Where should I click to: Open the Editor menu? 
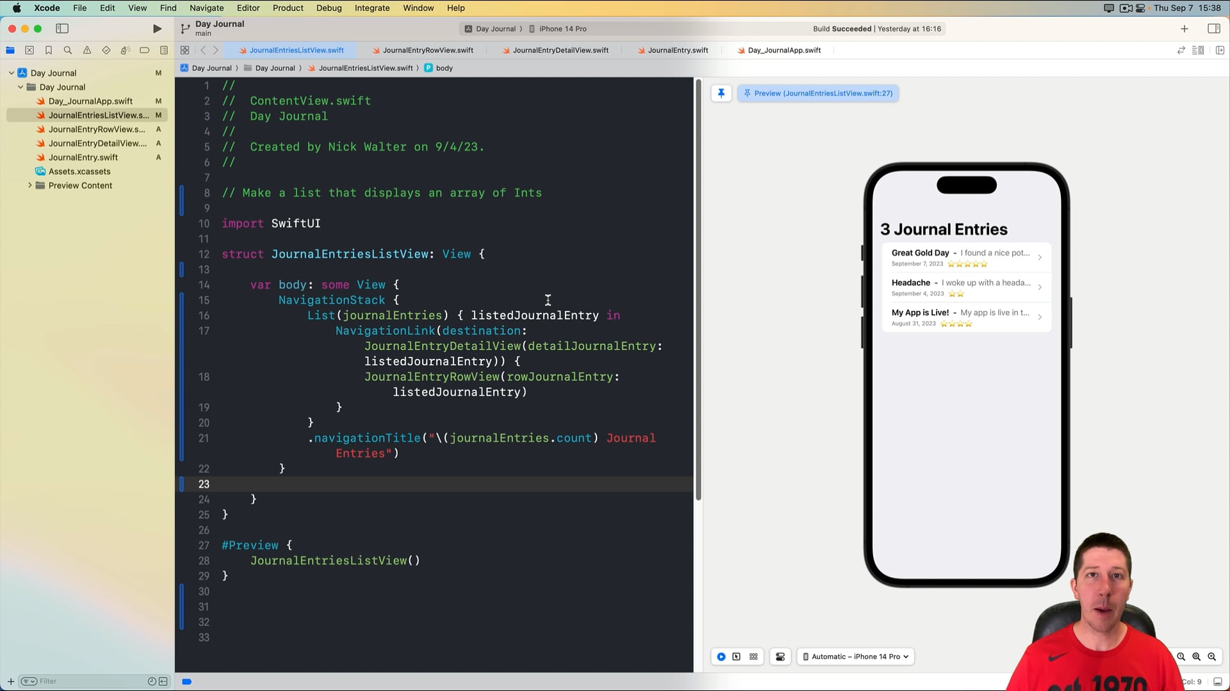coord(248,8)
